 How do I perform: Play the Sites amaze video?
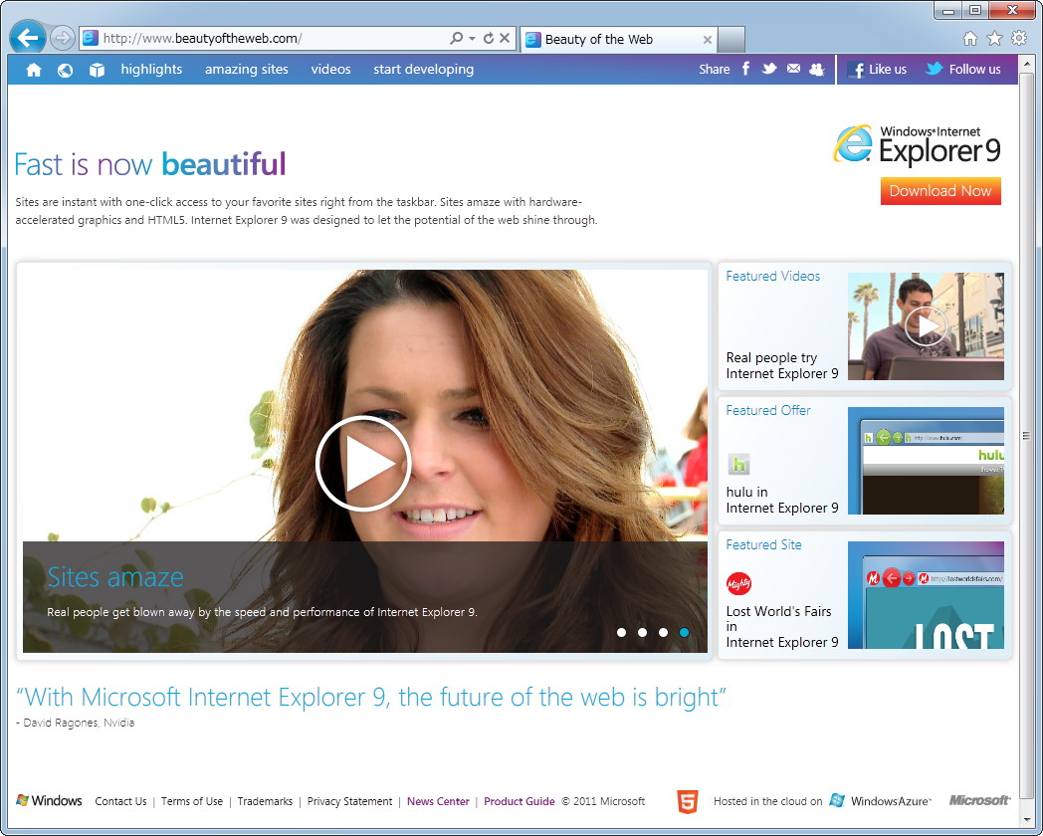363,463
